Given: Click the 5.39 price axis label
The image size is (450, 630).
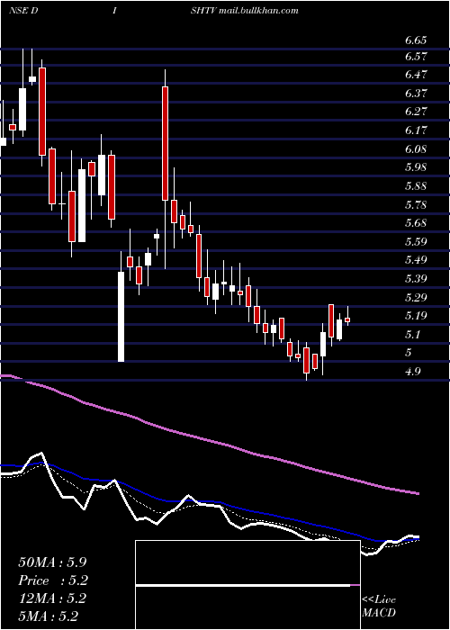Looking at the screenshot, I should click(x=416, y=278).
